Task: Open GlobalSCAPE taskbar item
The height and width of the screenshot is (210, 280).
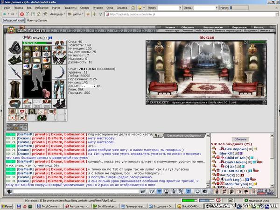Action: (189, 206)
